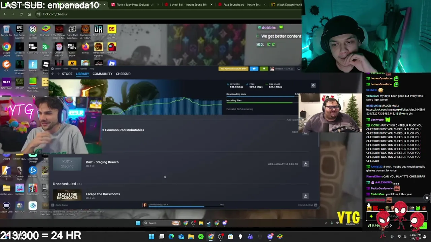Reload the kick.com page
Screen dimensions: 431x242
21,14
